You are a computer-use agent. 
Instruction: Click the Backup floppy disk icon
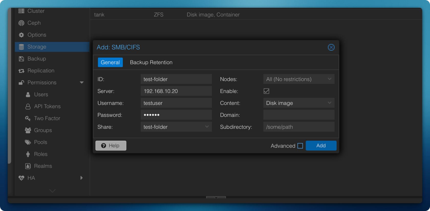click(x=21, y=59)
